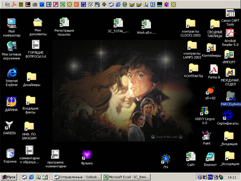Open the ГОРЯЩИЕ ВОПРОСЫ.txt file
Screen dimensions: 241x181
[x=36, y=45]
